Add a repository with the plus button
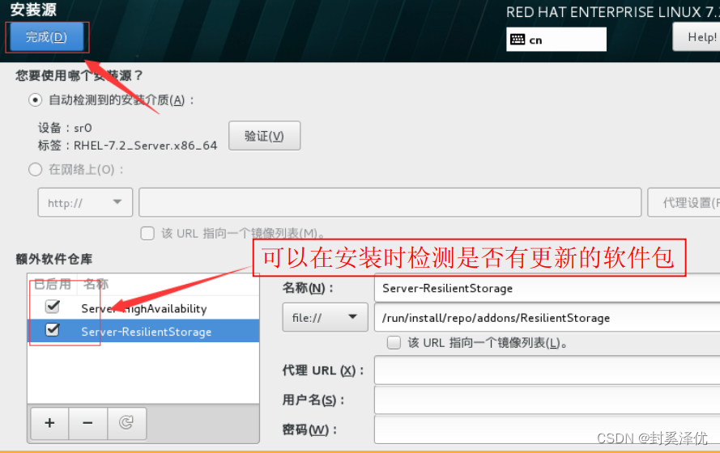This screenshot has width=720, height=453. point(49,423)
